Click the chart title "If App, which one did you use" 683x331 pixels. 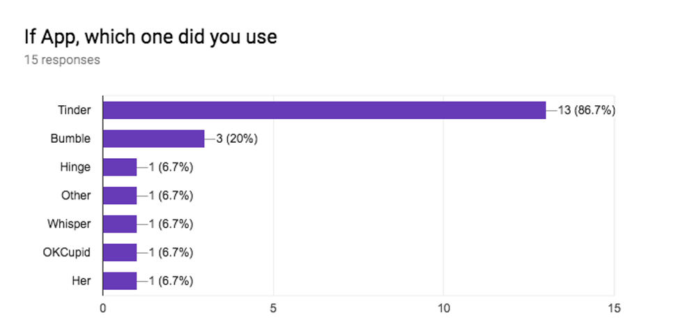tap(151, 36)
